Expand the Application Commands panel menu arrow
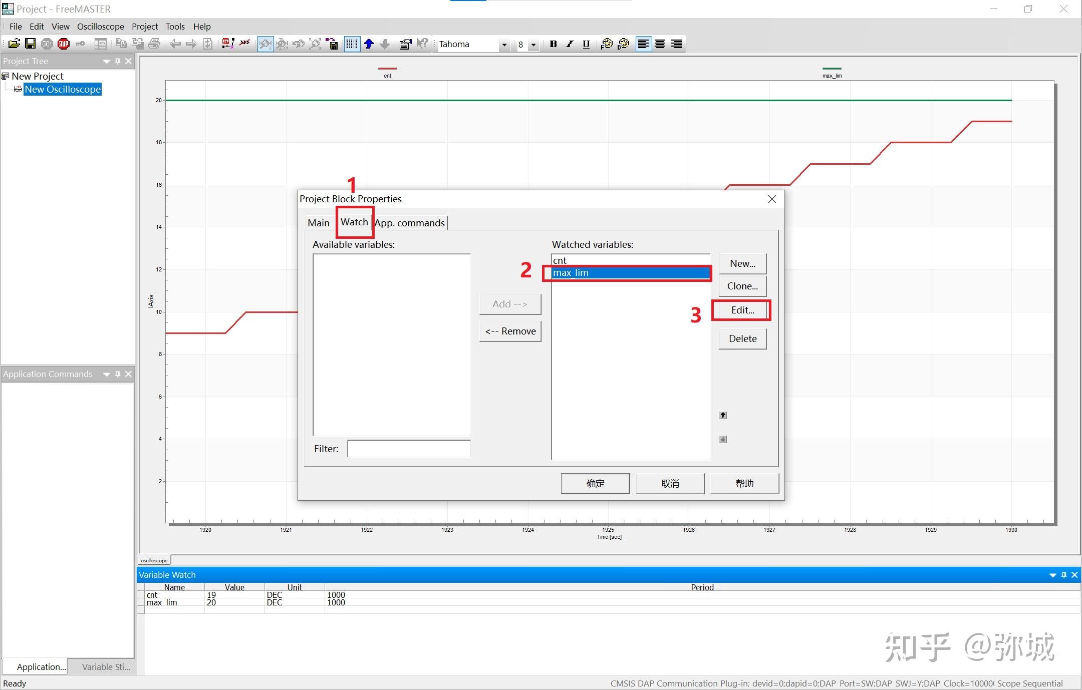Screen dimensions: 1082x690 coord(106,374)
